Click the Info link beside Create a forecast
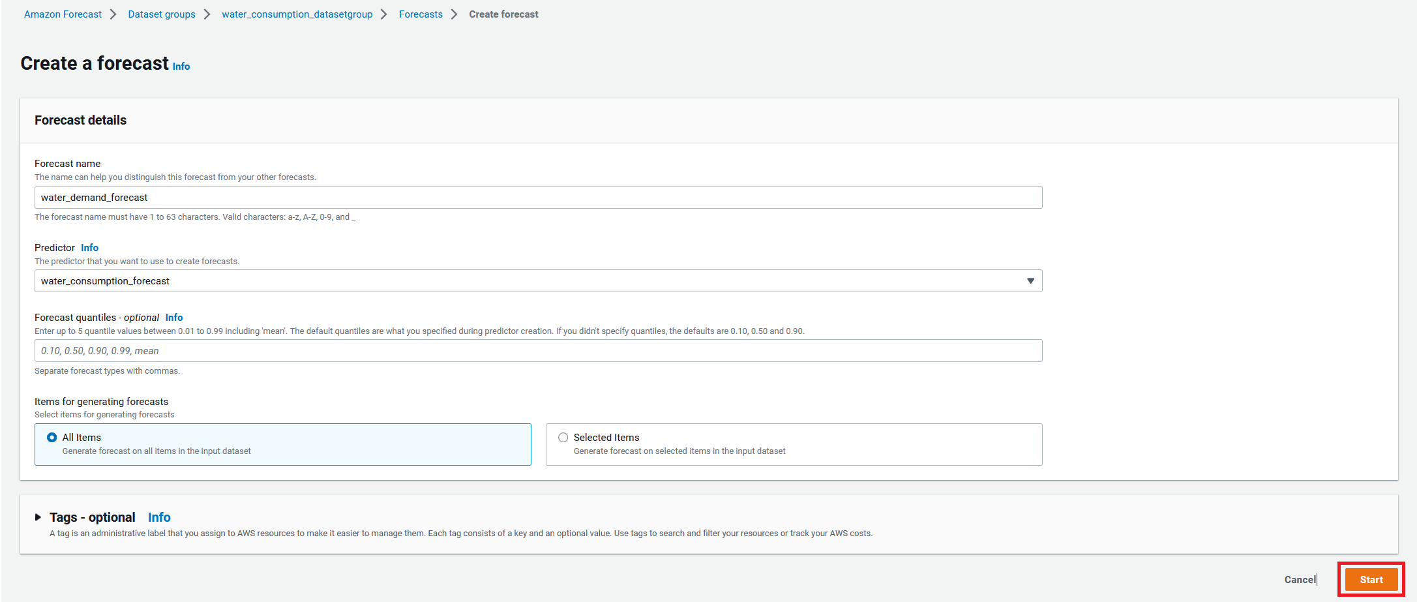Viewport: 1417px width, 602px height. tap(181, 66)
